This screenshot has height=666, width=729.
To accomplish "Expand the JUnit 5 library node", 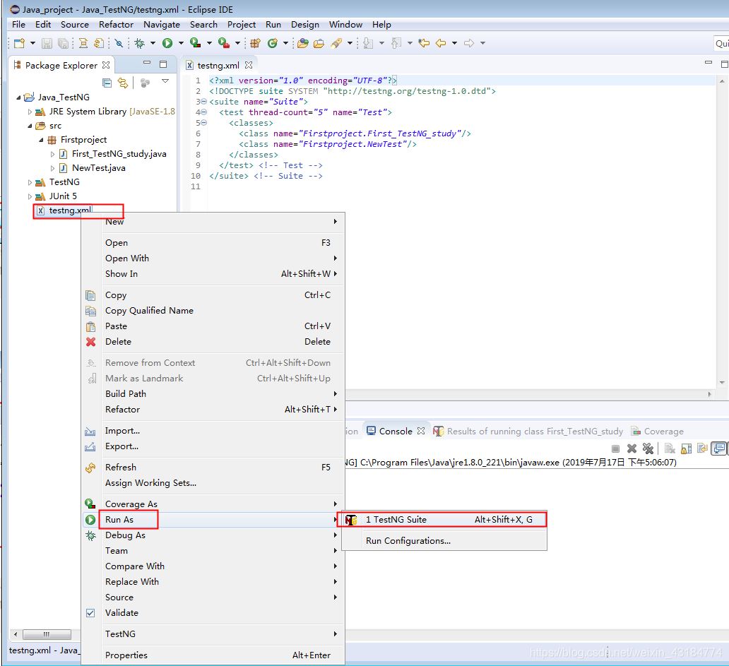I will (30, 196).
